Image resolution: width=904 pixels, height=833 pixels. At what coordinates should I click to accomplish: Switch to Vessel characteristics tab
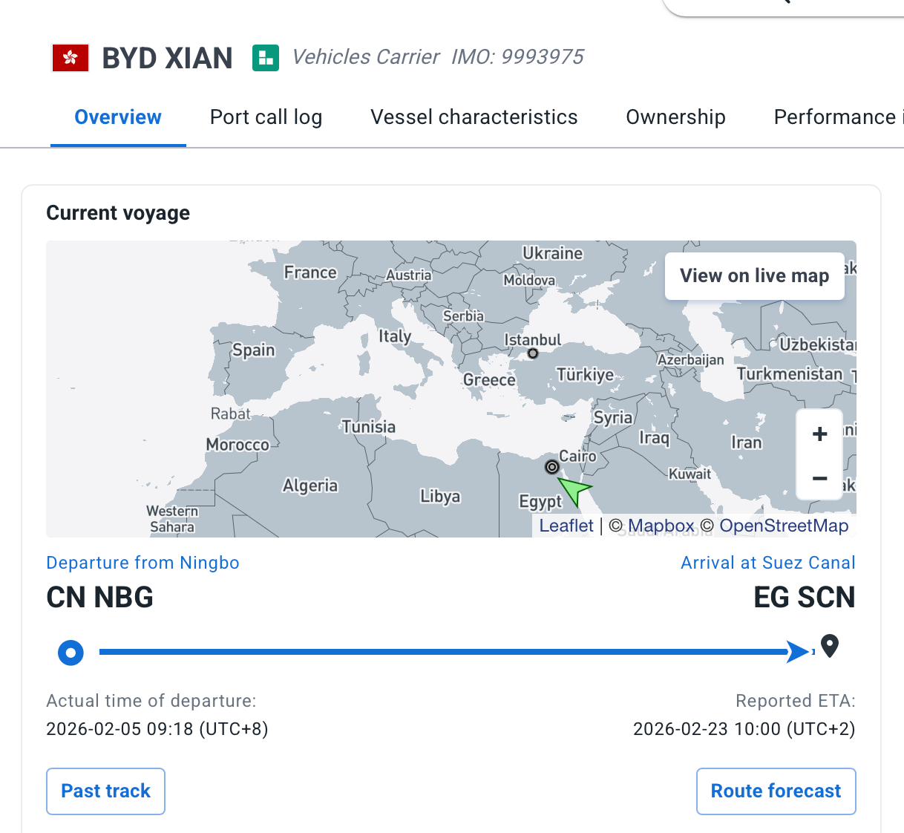(474, 117)
